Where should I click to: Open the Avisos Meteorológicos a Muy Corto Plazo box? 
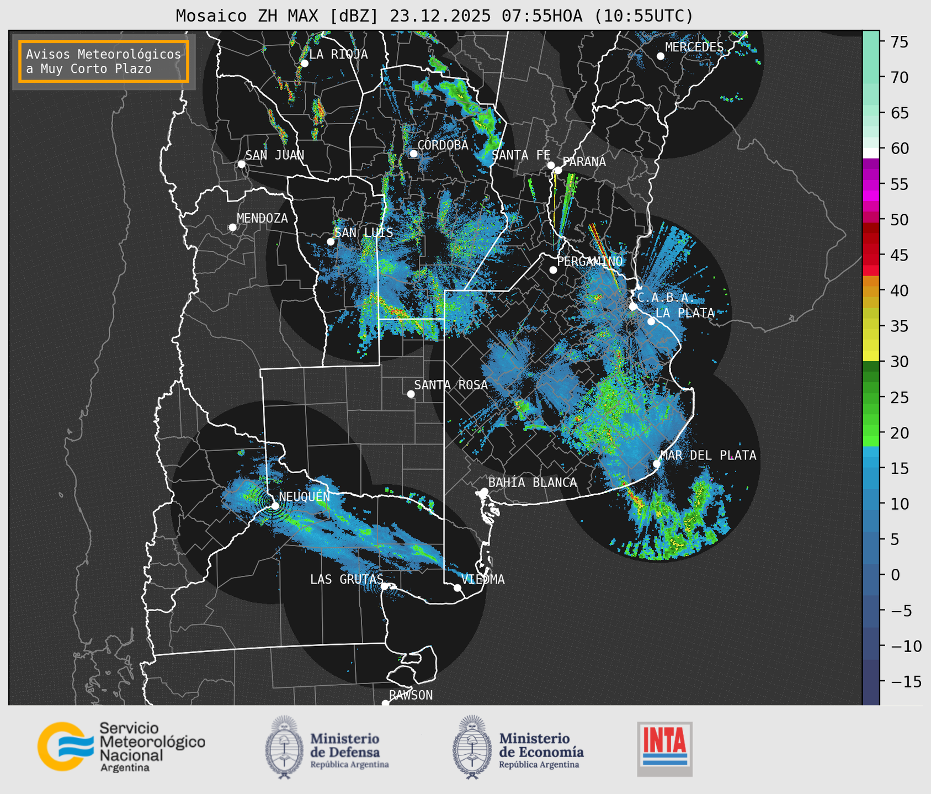[104, 61]
